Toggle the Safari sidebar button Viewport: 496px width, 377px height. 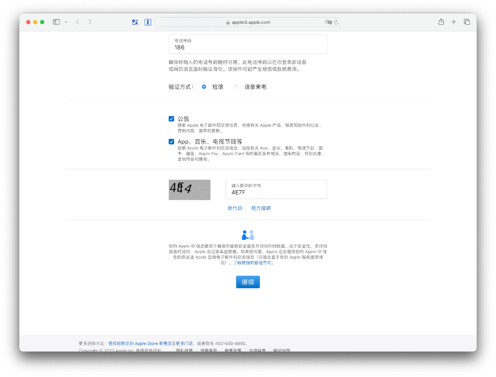pos(56,22)
